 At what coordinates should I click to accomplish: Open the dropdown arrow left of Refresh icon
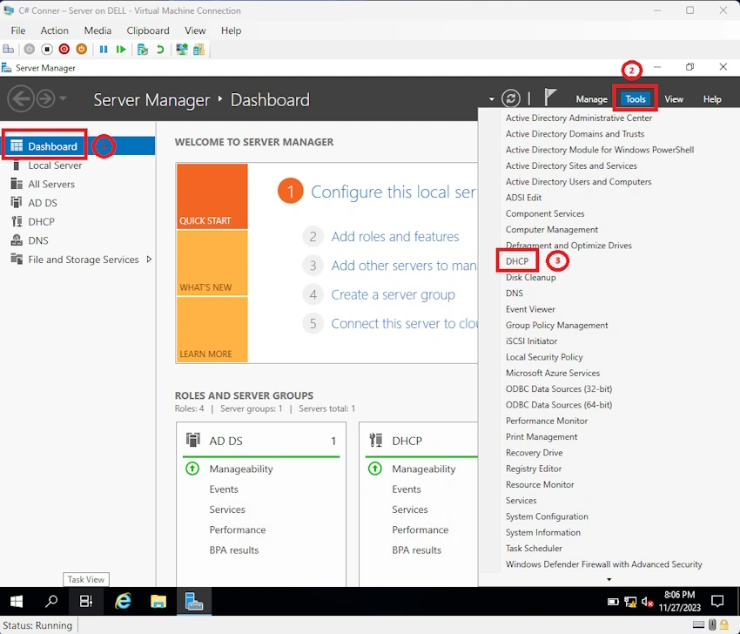[x=491, y=99]
